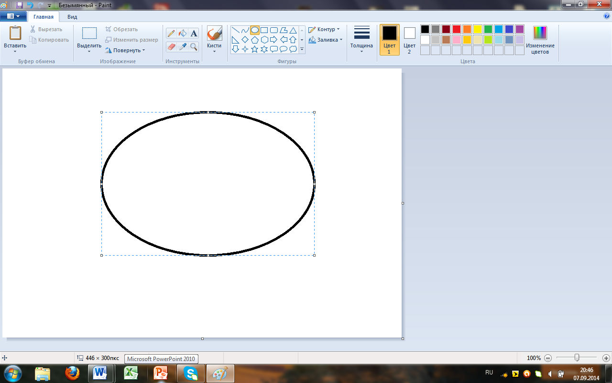
Task: Select the Eraser tool
Action: pos(171,46)
